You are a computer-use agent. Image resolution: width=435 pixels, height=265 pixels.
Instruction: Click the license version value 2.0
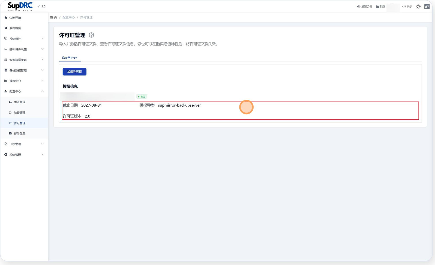[x=88, y=116]
